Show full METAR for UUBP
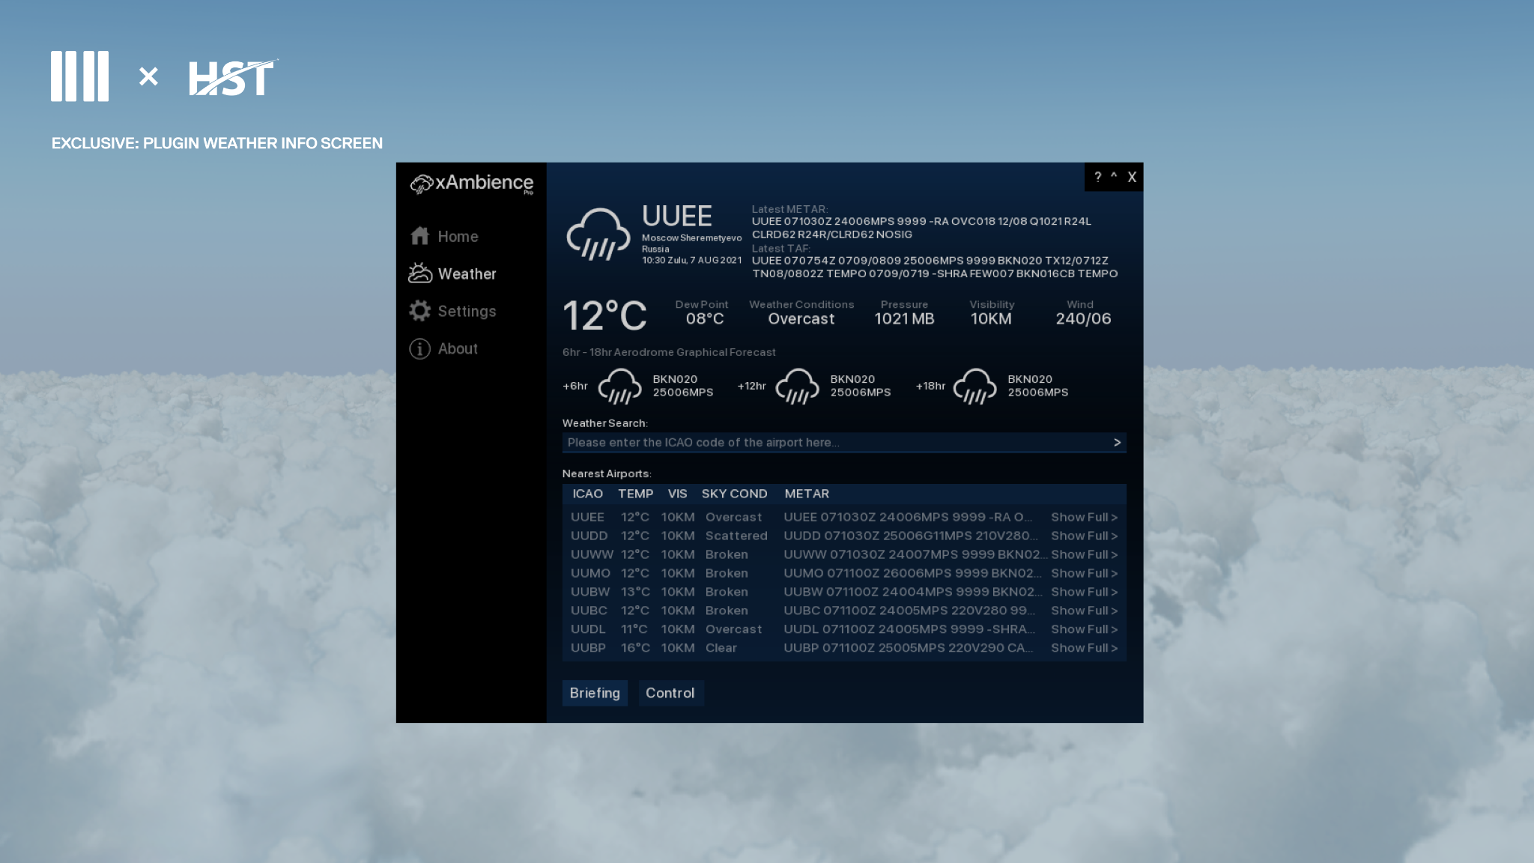1534x863 pixels. pos(1084,648)
